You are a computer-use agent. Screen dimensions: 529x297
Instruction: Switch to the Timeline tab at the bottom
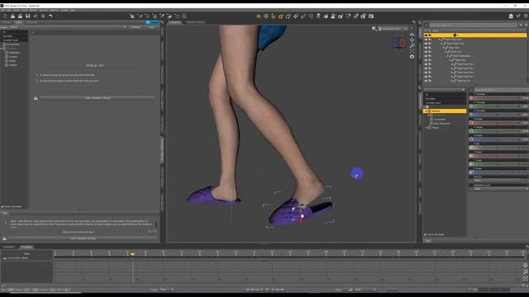click(26, 247)
